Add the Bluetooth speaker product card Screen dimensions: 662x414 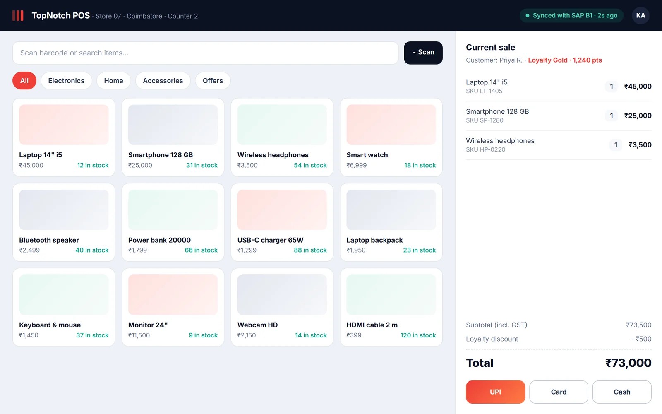(x=64, y=222)
